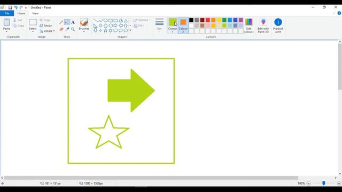This screenshot has height=192, width=342.
Task: Open the File menu
Action: [7, 13]
